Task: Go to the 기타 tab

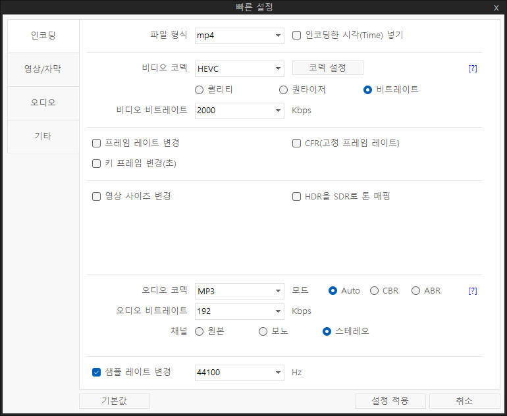Action: (x=43, y=136)
